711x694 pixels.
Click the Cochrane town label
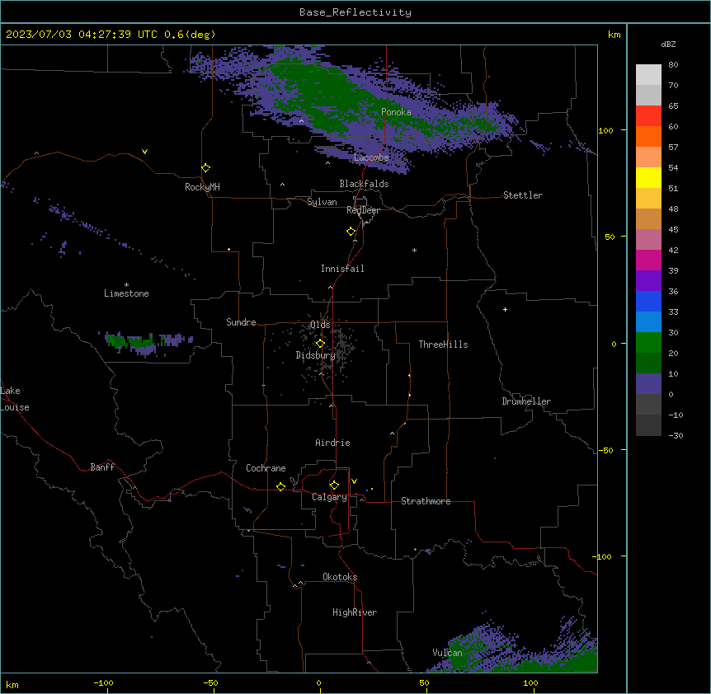click(266, 468)
